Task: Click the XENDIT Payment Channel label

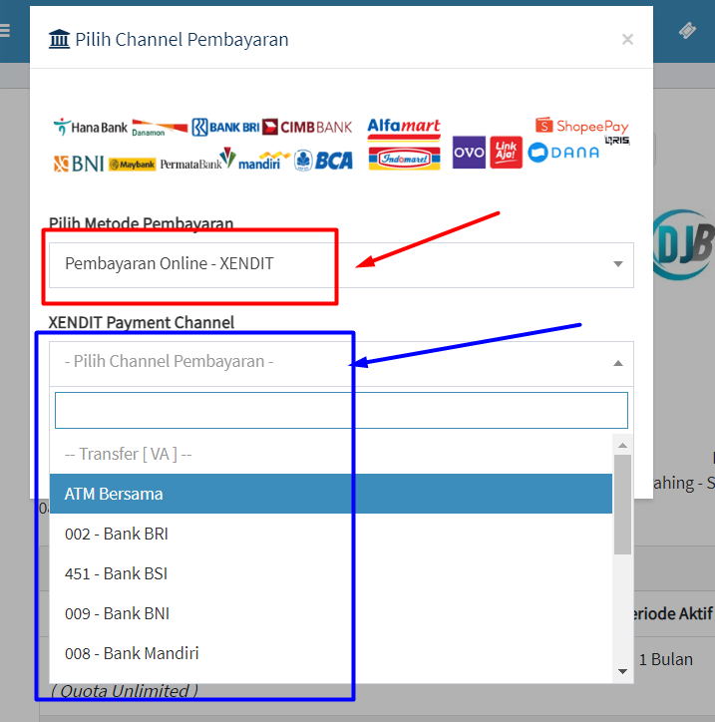Action: [142, 322]
